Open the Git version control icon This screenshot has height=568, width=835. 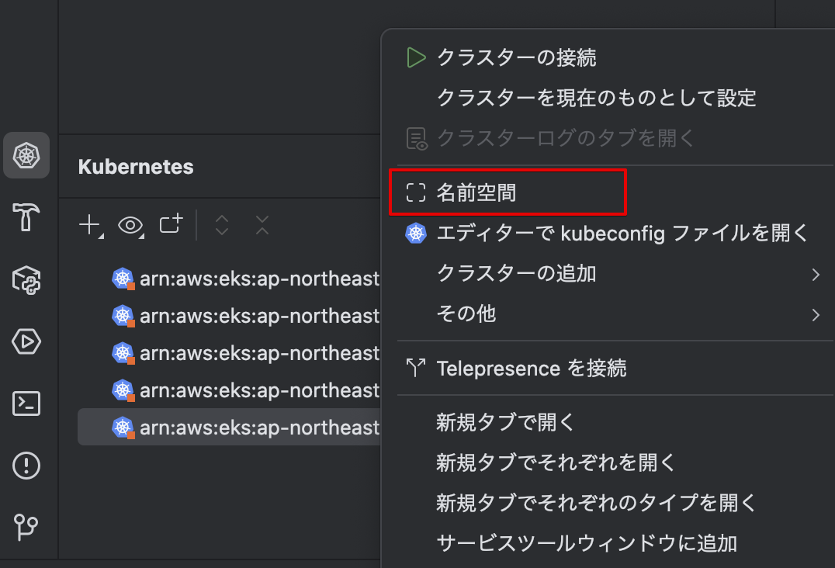[26, 527]
